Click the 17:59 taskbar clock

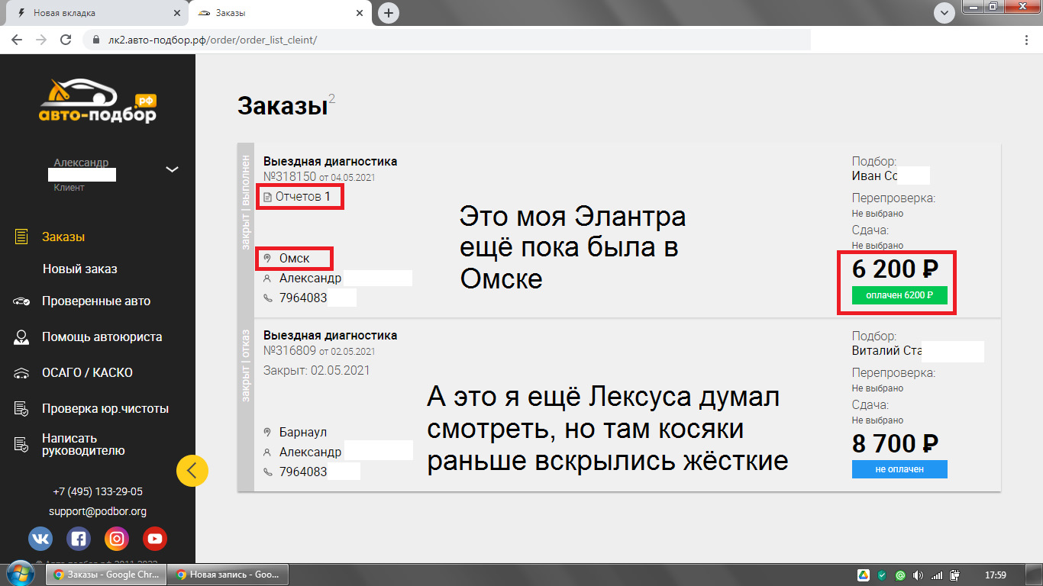[995, 575]
